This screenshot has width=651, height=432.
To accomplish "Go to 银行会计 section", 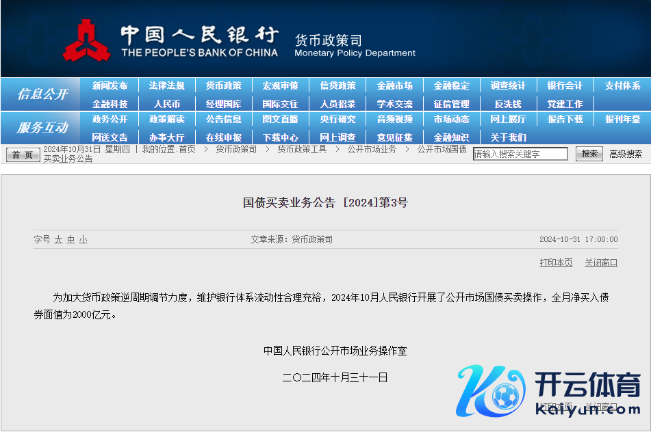I will click(565, 86).
